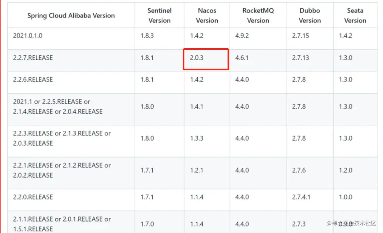Click the Dubbo Version column header
383x233 pixels.
(310, 15)
